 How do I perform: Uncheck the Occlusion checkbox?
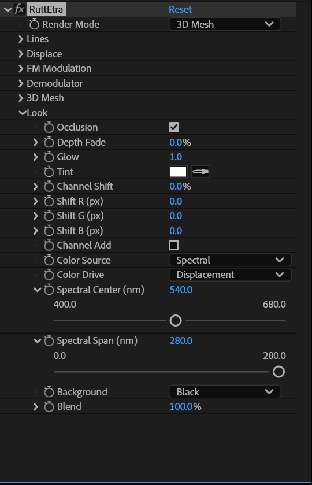174,127
